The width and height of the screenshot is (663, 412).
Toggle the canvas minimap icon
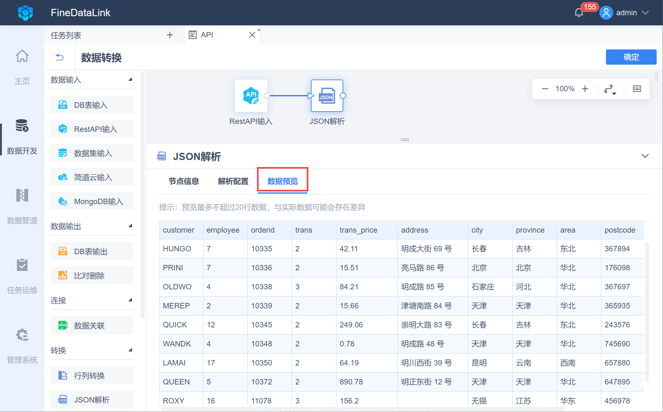(637, 89)
